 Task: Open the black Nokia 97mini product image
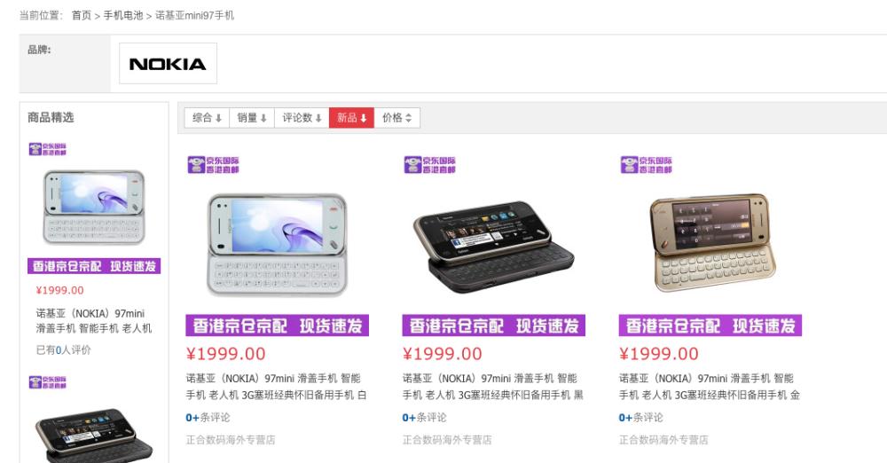point(493,245)
